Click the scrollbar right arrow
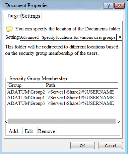This screenshot has width=128, height=155. point(119,122)
